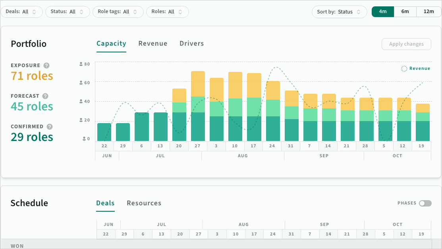Click the person icon beside the 40 axis label
Image resolution: width=442 pixels, height=249 pixels.
(x=81, y=101)
